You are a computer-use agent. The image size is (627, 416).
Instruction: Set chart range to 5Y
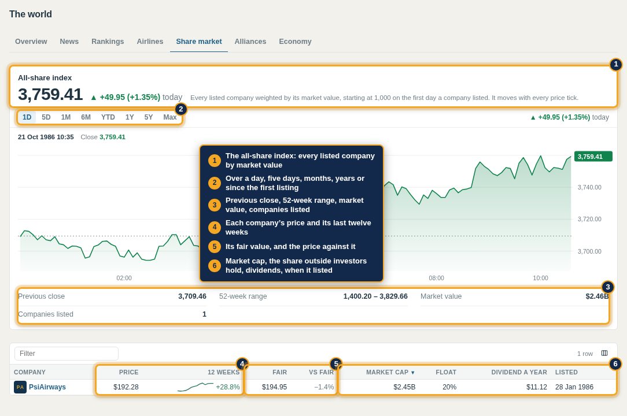point(148,117)
